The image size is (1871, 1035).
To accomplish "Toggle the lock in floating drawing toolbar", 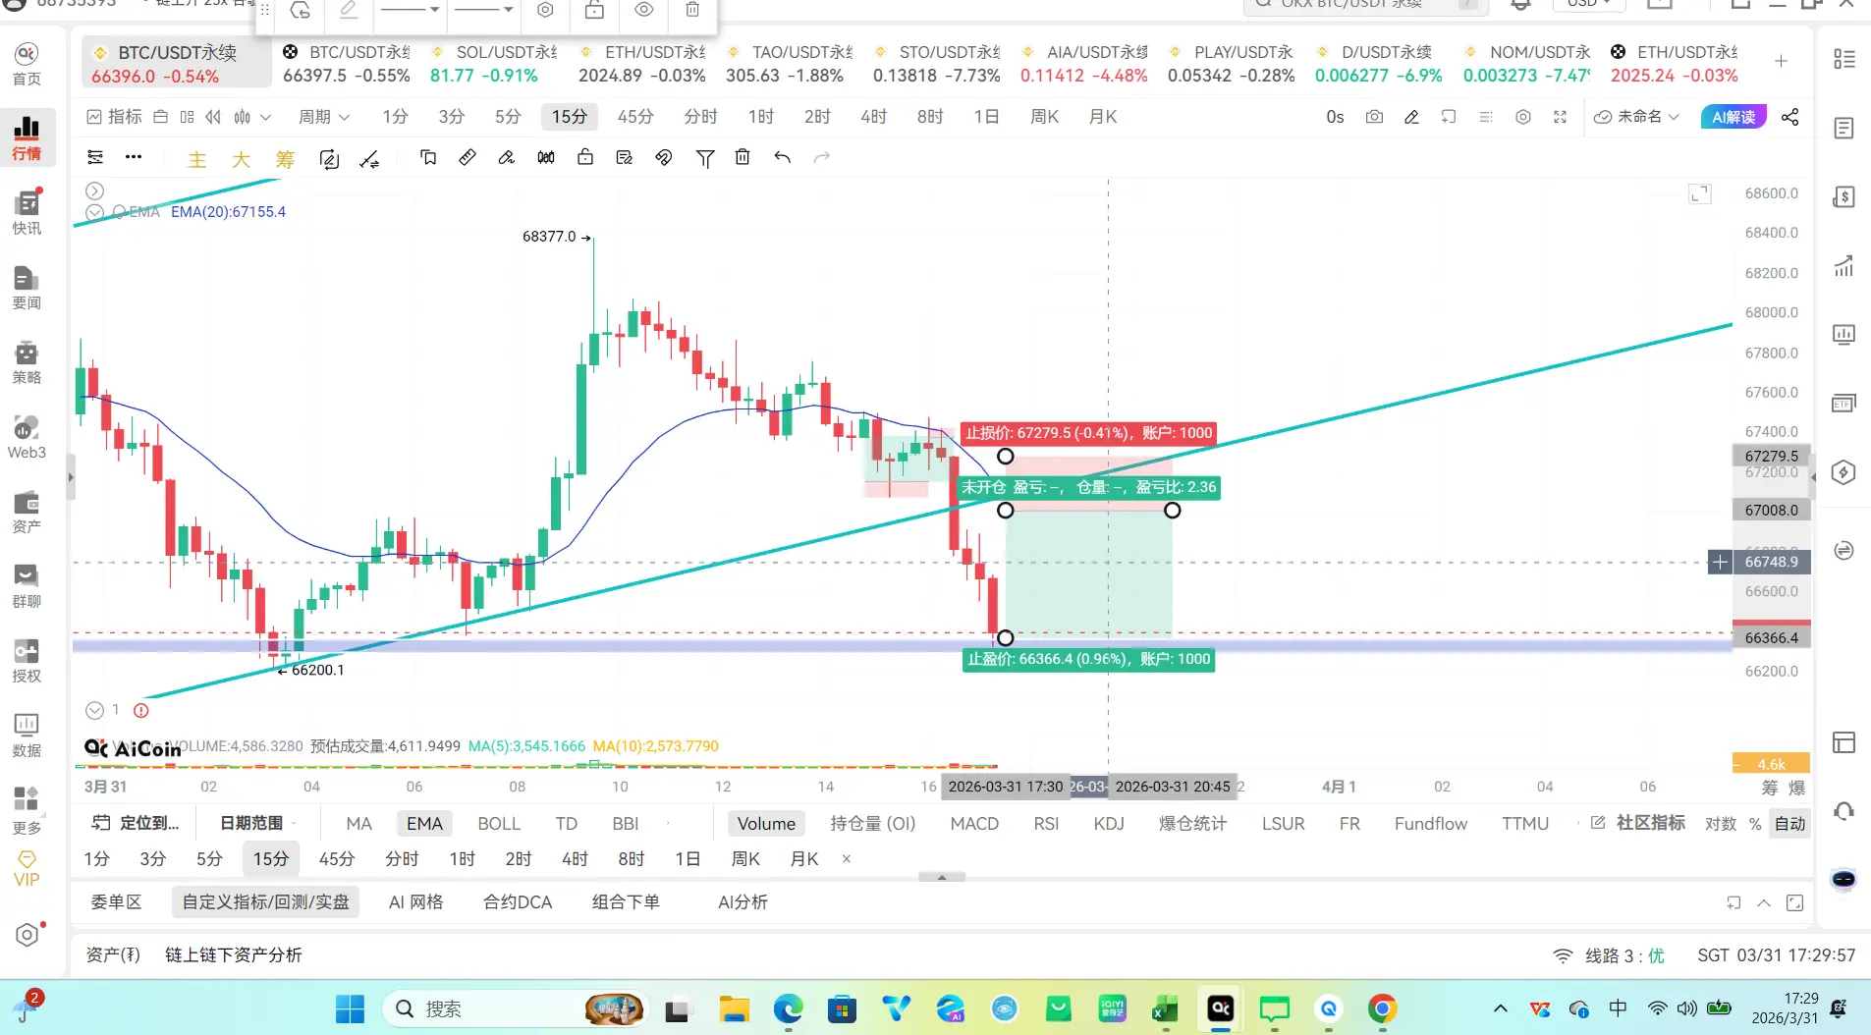I will [594, 10].
